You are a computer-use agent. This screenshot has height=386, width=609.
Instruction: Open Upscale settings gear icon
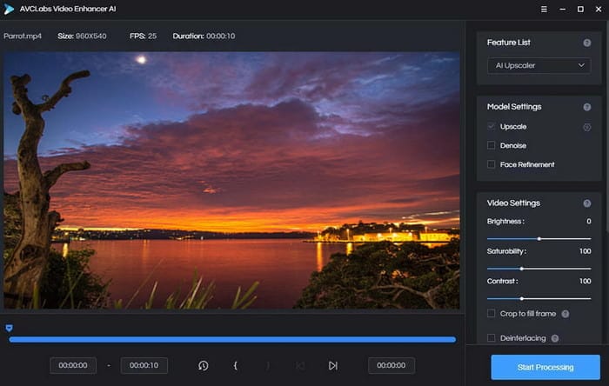coord(587,127)
